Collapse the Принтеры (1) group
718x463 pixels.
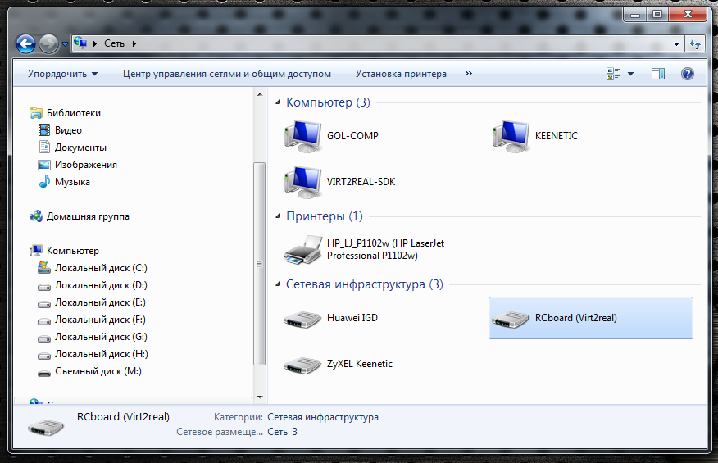point(278,216)
